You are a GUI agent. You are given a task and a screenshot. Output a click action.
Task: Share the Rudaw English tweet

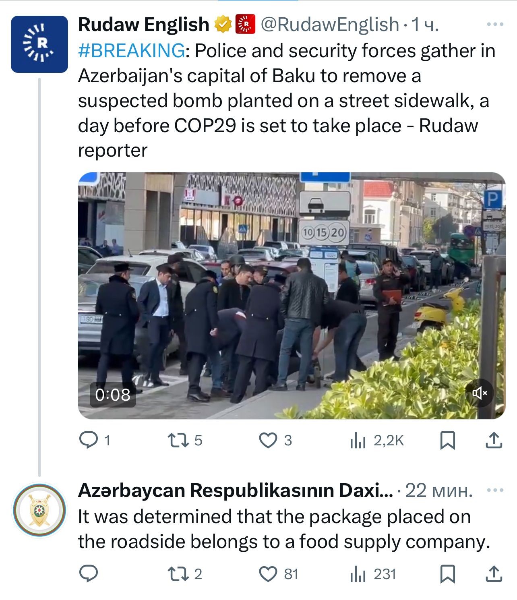494,440
